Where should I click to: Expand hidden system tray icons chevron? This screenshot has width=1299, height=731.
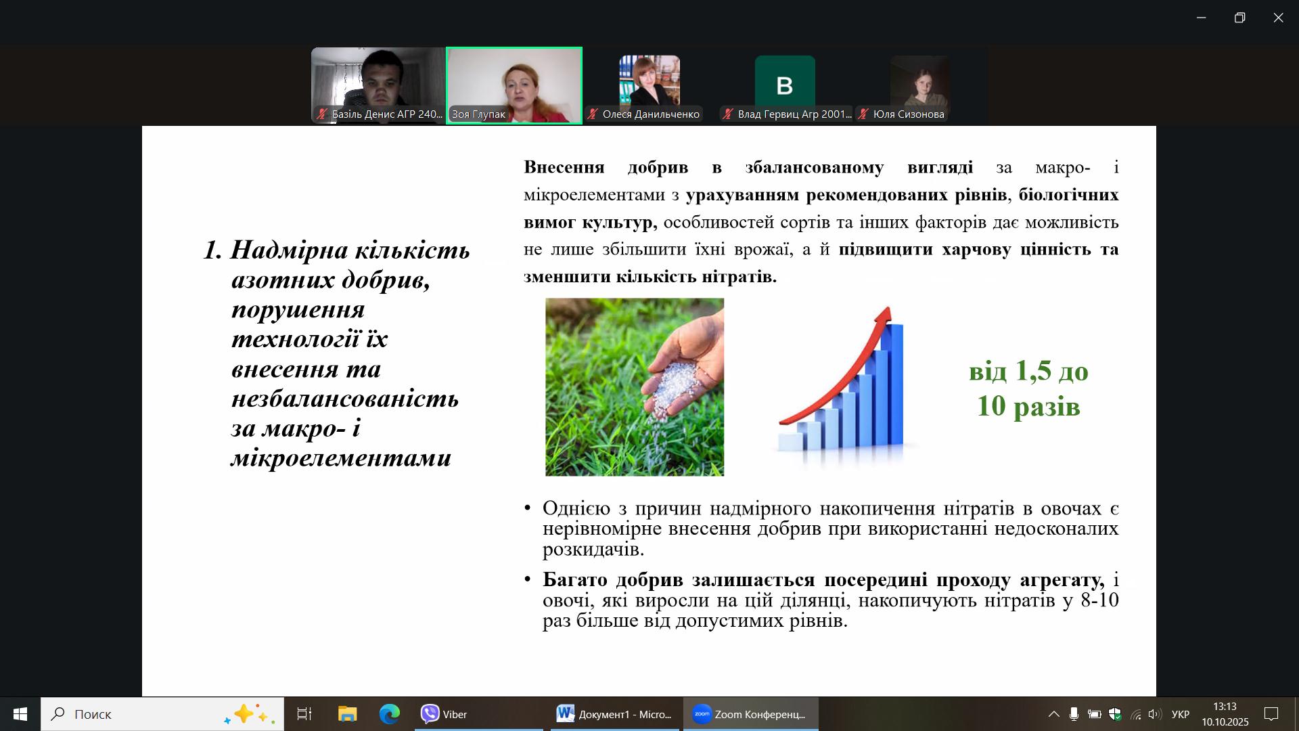click(x=1054, y=714)
